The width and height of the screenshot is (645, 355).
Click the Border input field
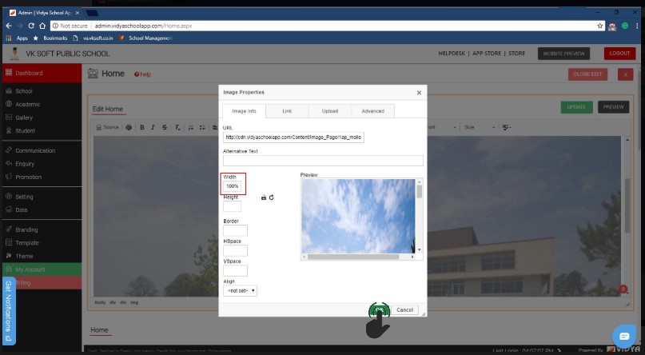coord(235,230)
